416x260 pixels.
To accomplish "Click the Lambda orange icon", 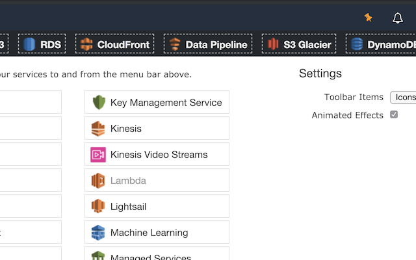I will click(98, 181).
